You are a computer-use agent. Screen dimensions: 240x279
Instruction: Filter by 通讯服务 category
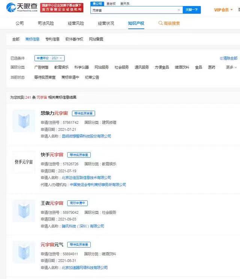[x=142, y=67]
